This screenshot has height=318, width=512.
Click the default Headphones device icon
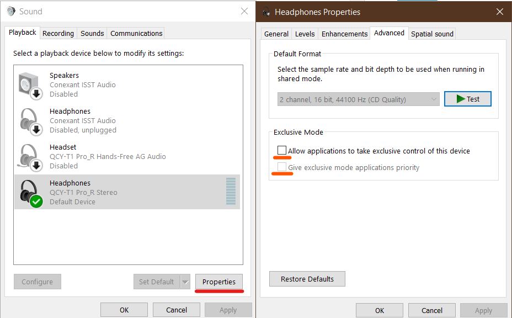pos(30,193)
